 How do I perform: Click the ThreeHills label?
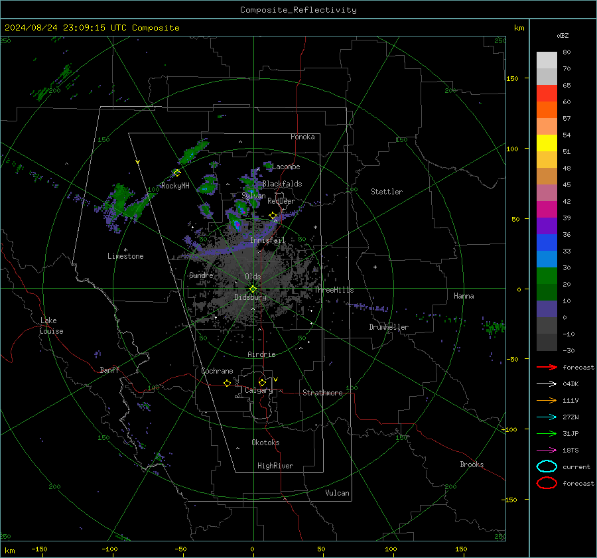[334, 290]
